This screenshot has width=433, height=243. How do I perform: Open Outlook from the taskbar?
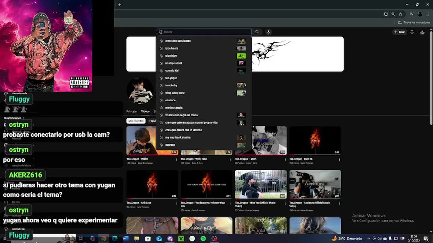tap(159, 239)
